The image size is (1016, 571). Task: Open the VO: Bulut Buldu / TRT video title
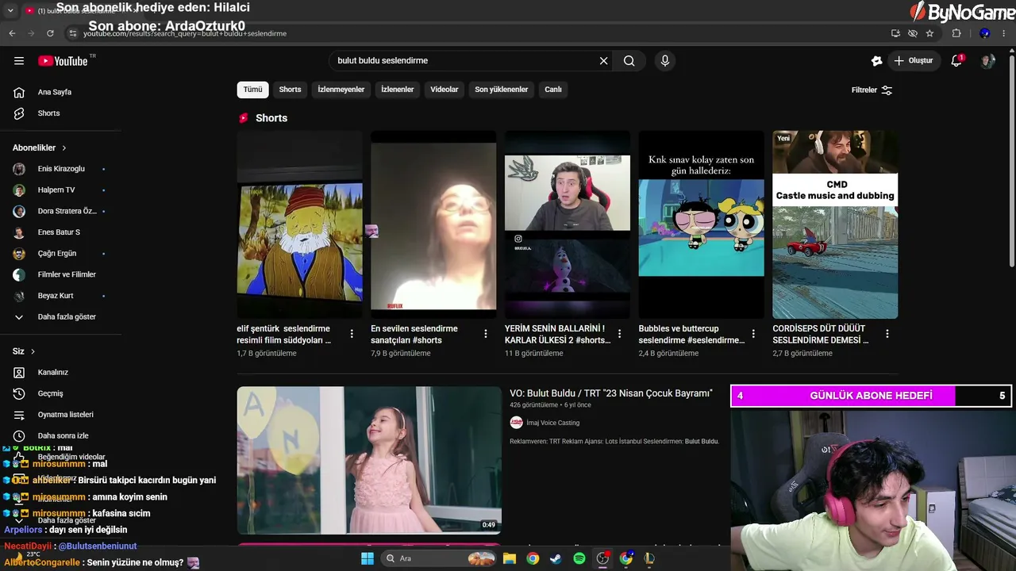(x=611, y=393)
